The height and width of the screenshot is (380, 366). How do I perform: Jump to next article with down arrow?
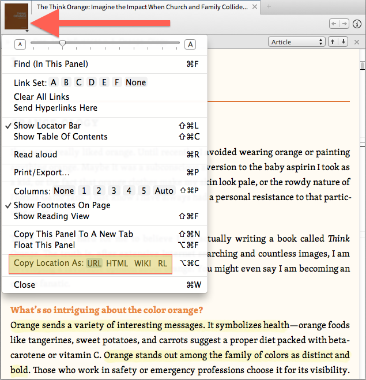click(x=343, y=42)
